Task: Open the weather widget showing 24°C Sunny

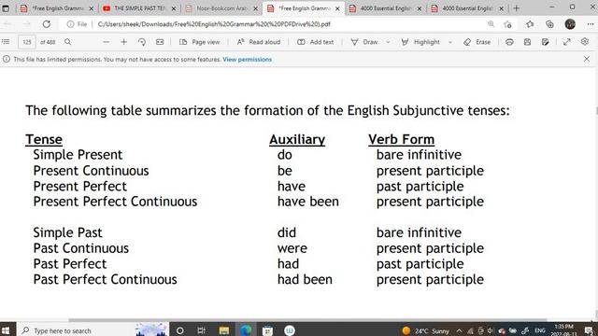Action: pos(426,330)
